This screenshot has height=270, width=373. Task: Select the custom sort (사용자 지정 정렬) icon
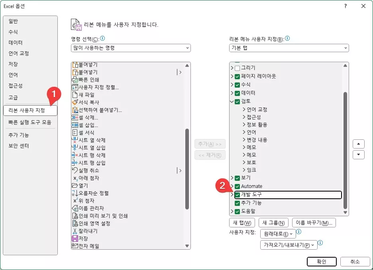pyautogui.click(x=75, y=87)
